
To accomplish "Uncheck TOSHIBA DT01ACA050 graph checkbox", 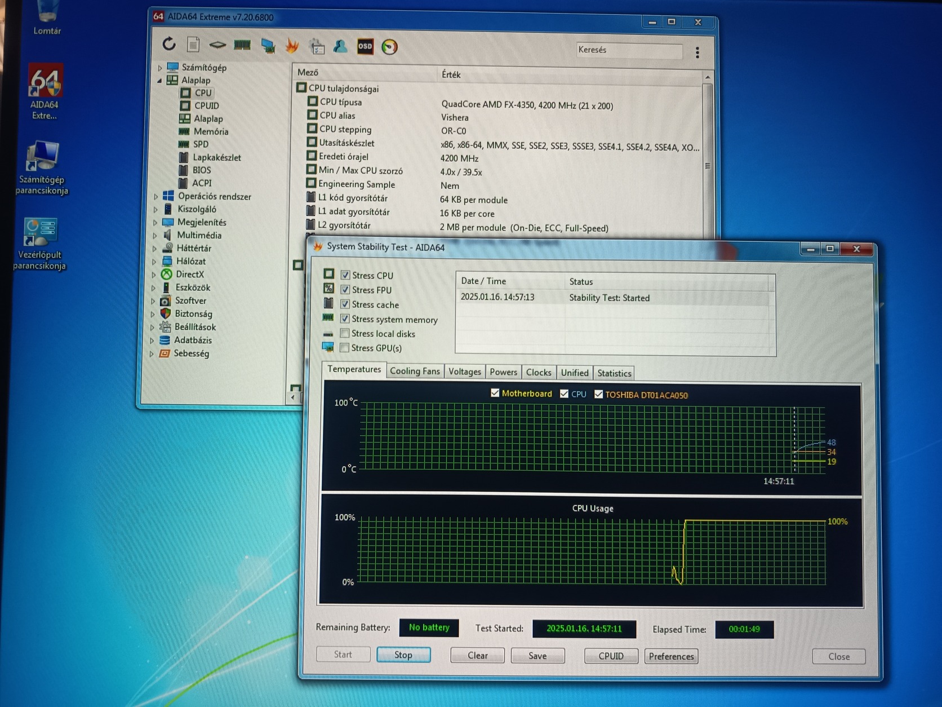I will click(x=598, y=394).
